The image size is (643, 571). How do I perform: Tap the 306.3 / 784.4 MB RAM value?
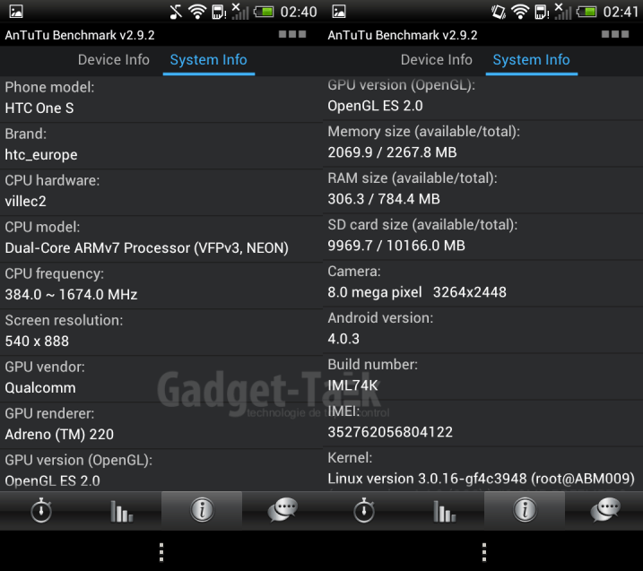[384, 199]
